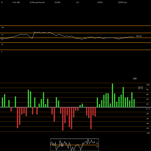Click the MR axis label -60
Viewport: 151px width, 151px height.
coord(147,124)
